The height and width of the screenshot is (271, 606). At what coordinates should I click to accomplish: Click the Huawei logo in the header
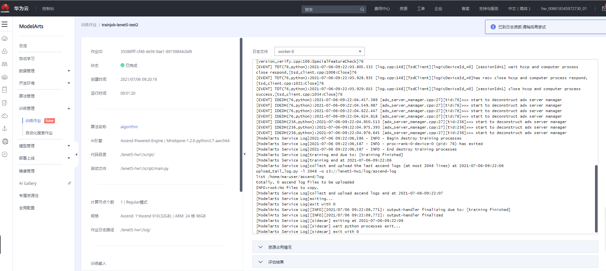[5, 8]
